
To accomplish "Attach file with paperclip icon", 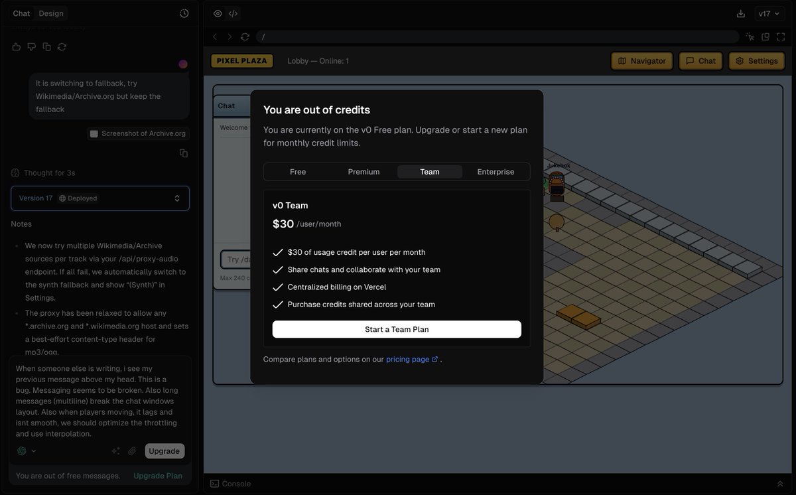I will (x=132, y=451).
